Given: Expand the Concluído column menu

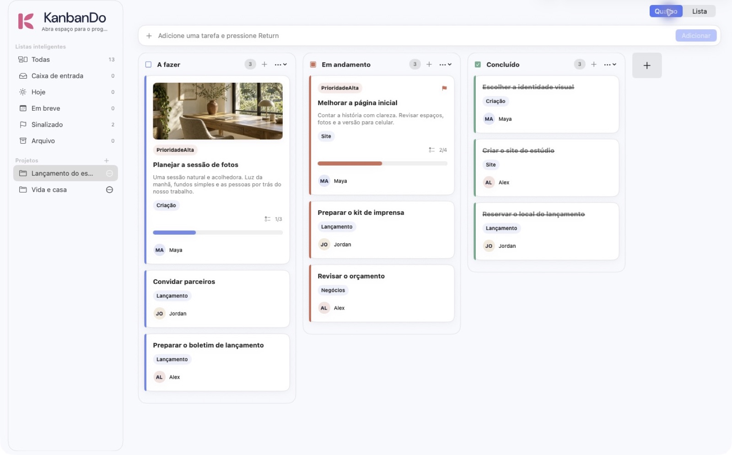Looking at the screenshot, I should [610, 64].
